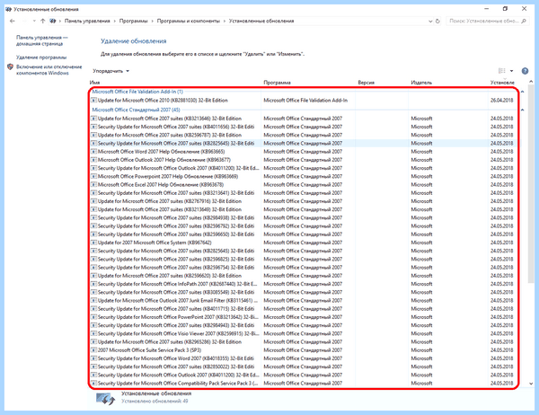Open breadcrumb 'Программы'

click(133, 21)
